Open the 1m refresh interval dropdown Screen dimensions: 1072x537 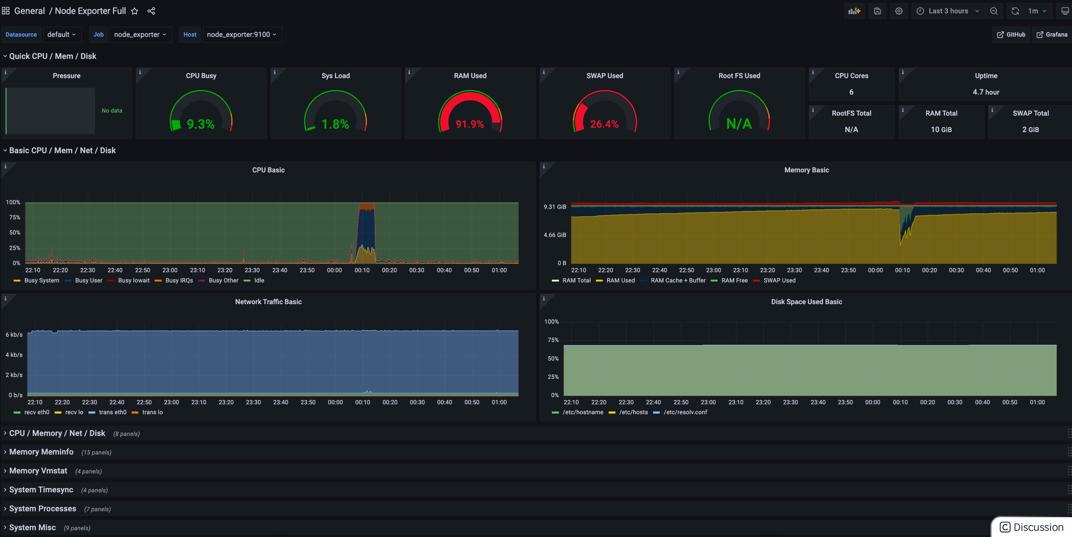coord(1038,11)
